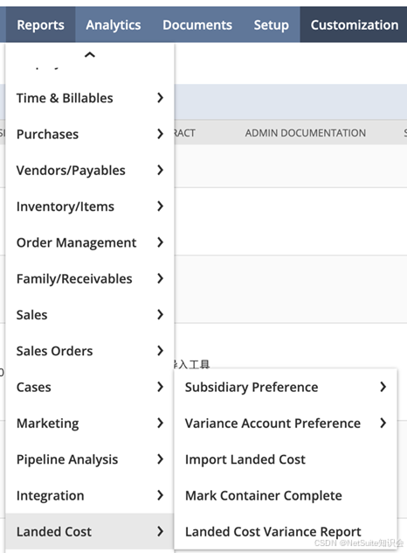407x553 pixels.
Task: Select the Marketing menu entry
Action: pos(90,423)
